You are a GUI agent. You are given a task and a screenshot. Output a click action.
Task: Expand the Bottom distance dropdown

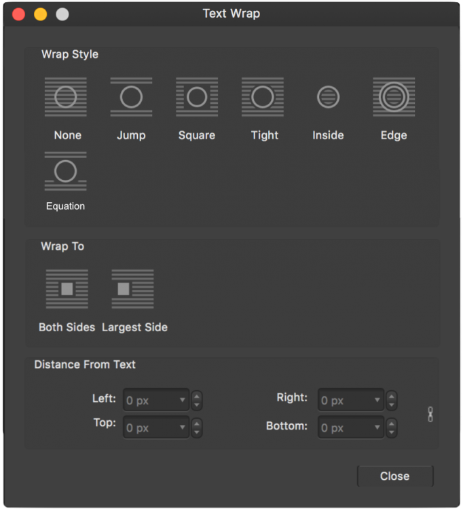click(x=377, y=428)
